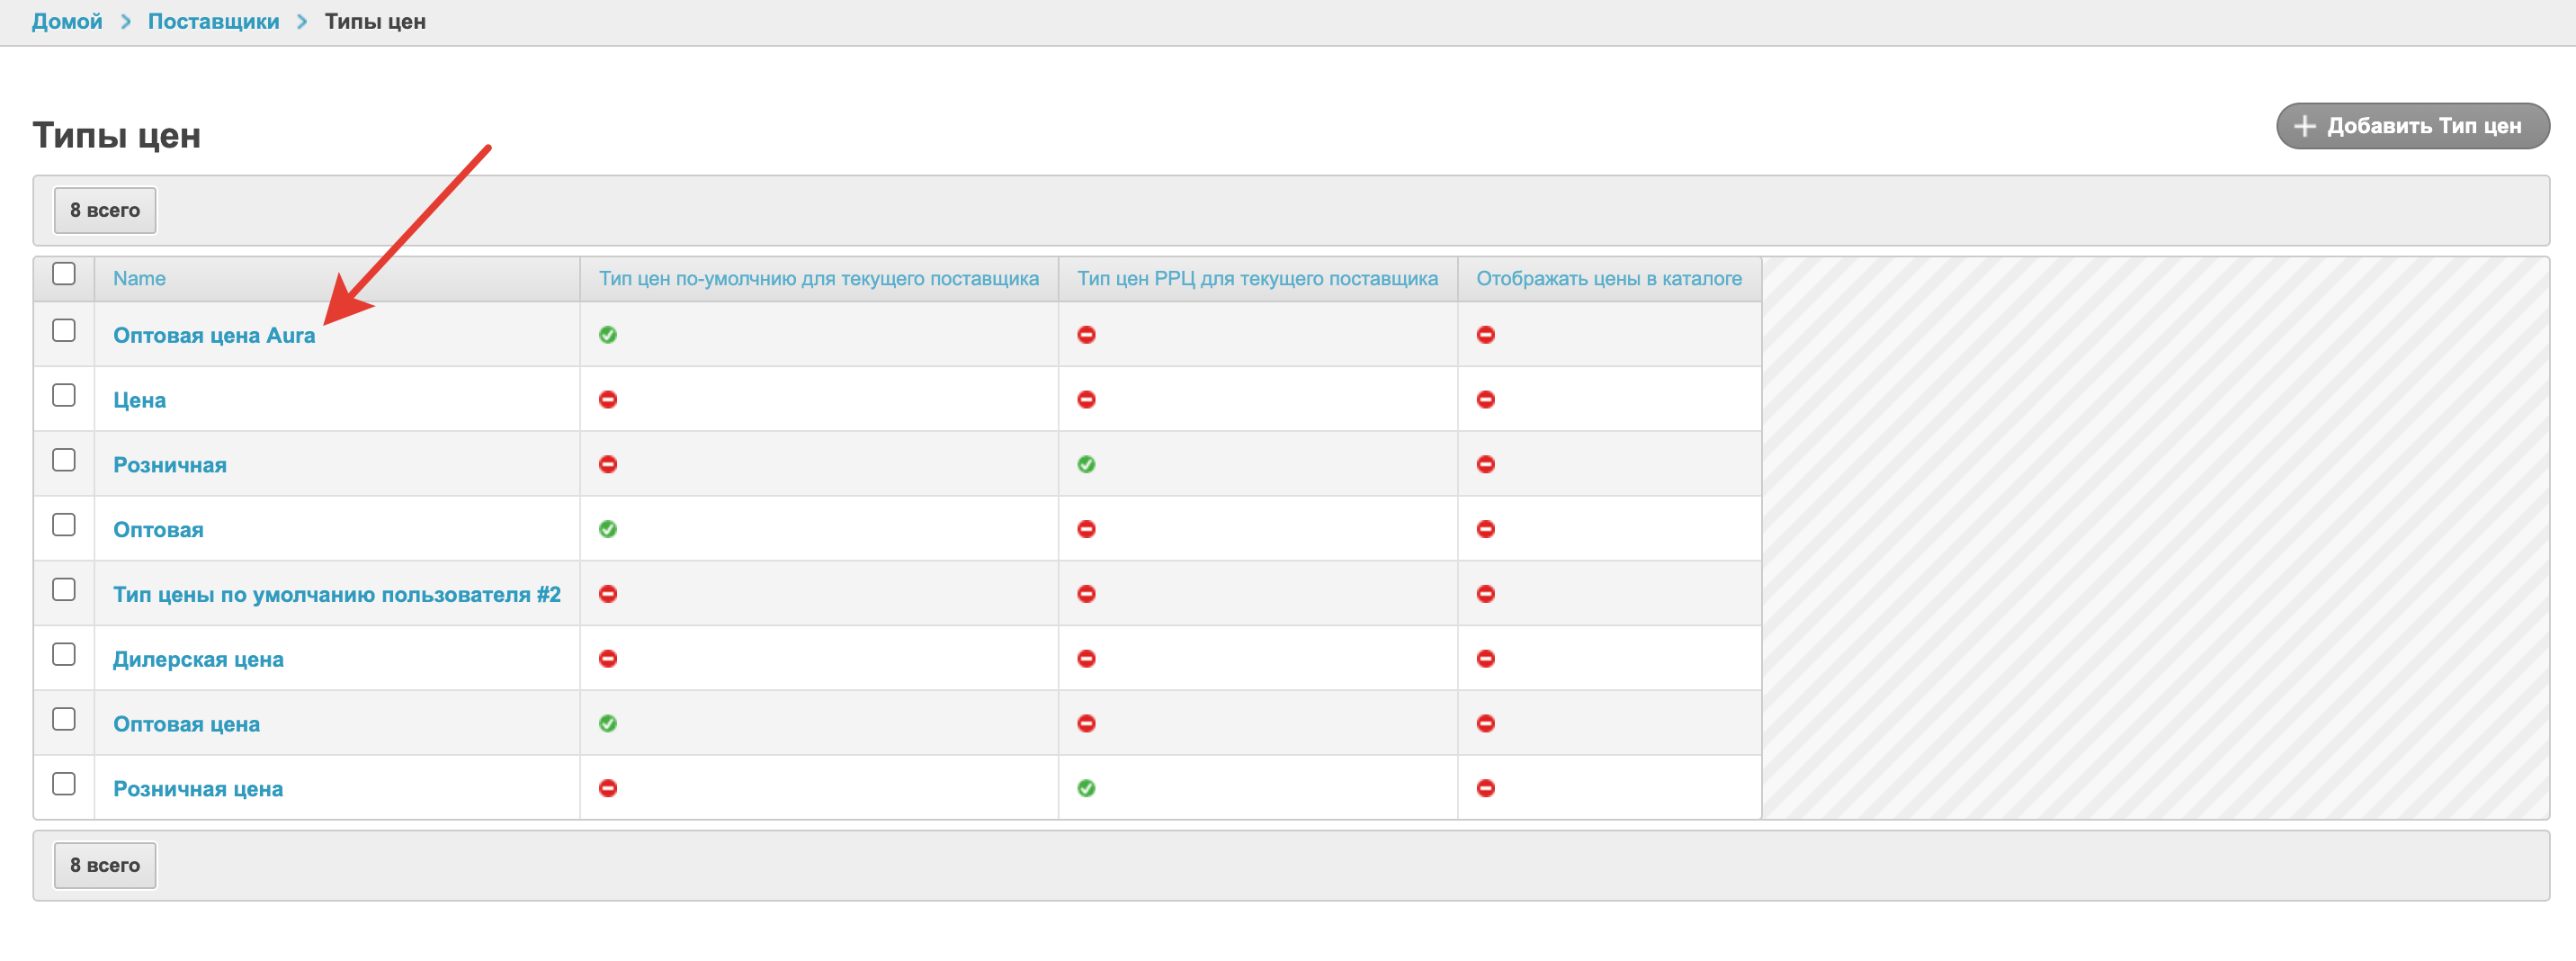Sort by Отображать цены в каталоге header

click(1608, 279)
